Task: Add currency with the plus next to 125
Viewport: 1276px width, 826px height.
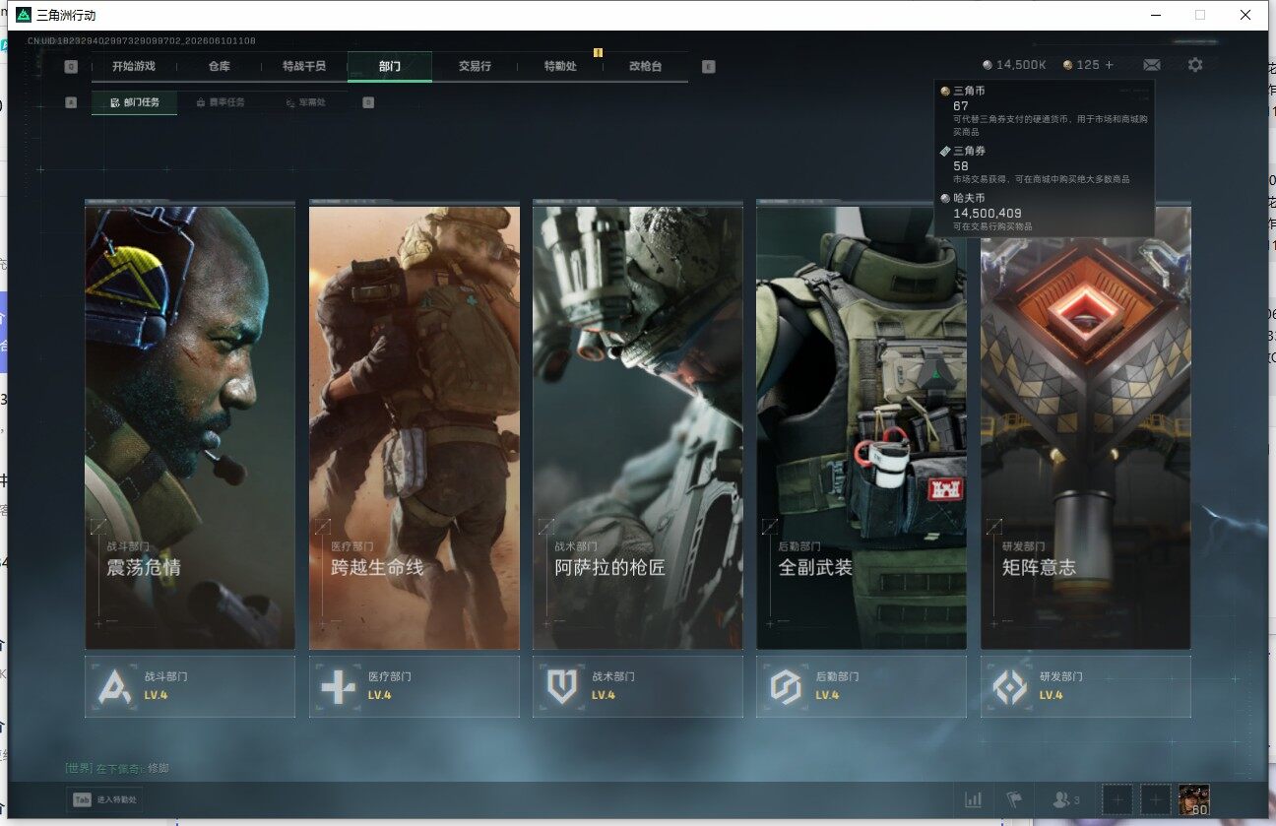Action: (1110, 65)
